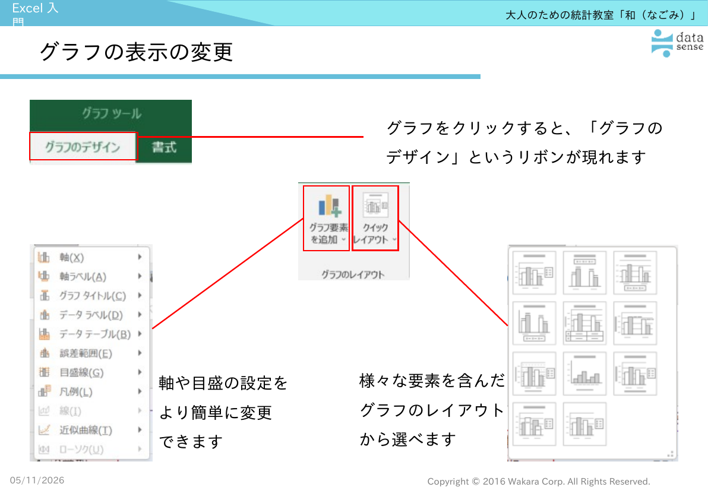
Task: Expand the グラフ タイトル(C) submenu arrow
Action: click(140, 295)
